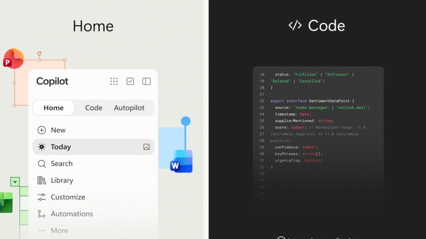Click the "timestamp: Date;" code line
This screenshot has width=426, height=239.
coord(293,114)
